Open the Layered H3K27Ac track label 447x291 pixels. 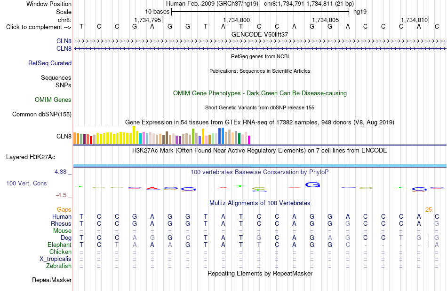coord(31,157)
